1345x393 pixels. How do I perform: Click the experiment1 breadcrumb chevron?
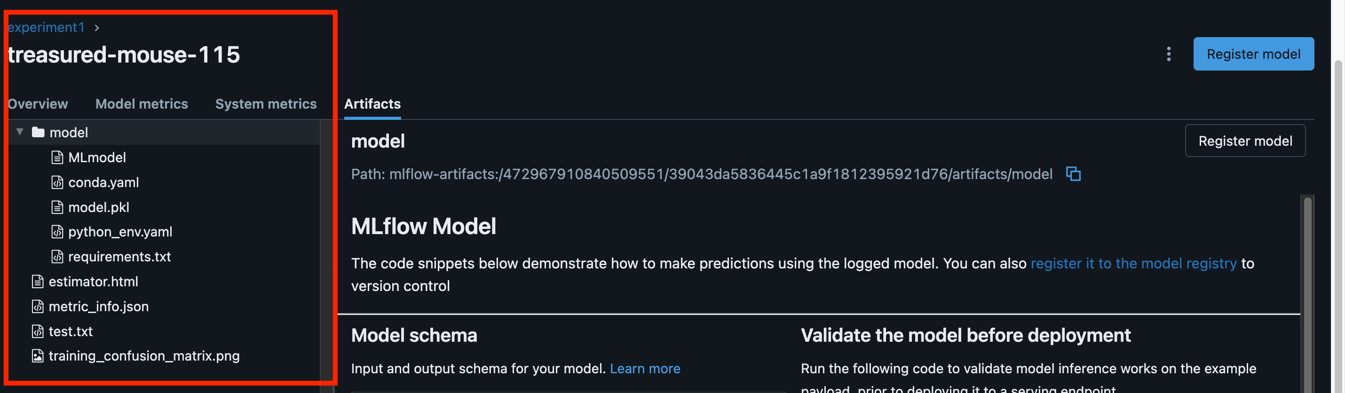[x=96, y=28]
